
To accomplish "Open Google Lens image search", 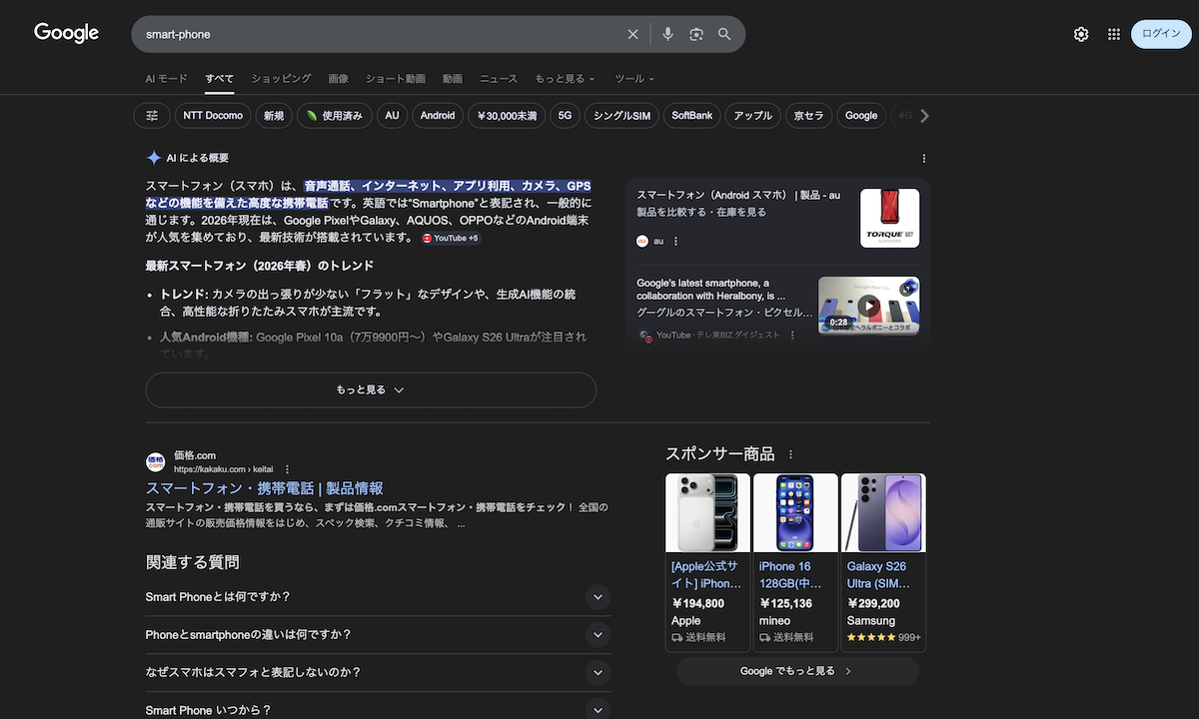I will tap(696, 34).
